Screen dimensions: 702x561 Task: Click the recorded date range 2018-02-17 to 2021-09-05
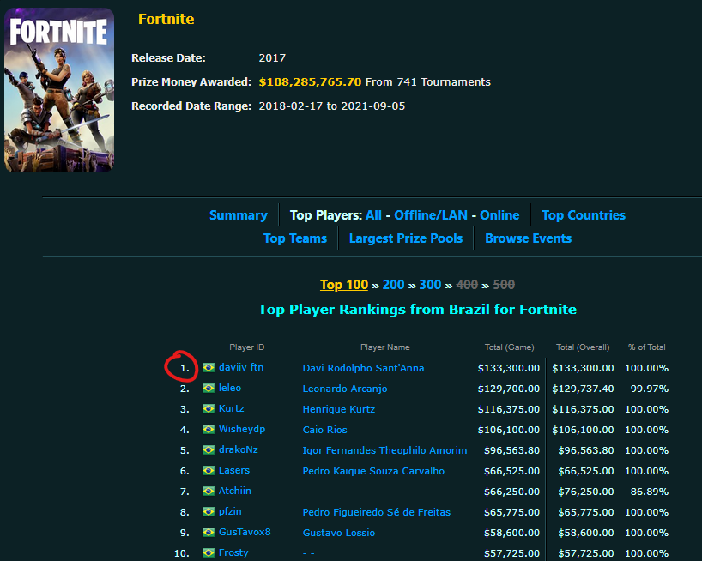[x=332, y=106]
